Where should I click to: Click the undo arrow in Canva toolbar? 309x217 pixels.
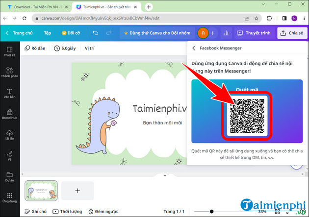coord(95,33)
